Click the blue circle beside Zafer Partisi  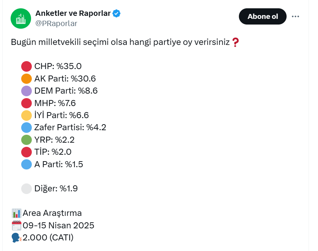[x=26, y=128]
